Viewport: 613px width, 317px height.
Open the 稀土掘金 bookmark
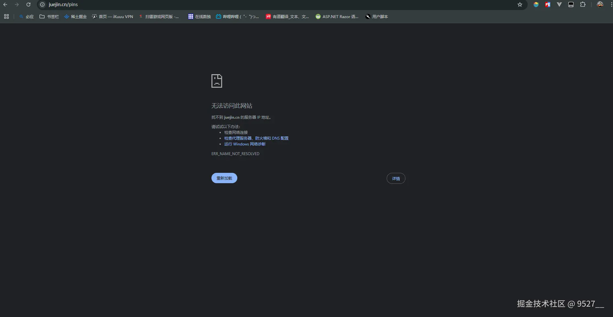tap(76, 16)
